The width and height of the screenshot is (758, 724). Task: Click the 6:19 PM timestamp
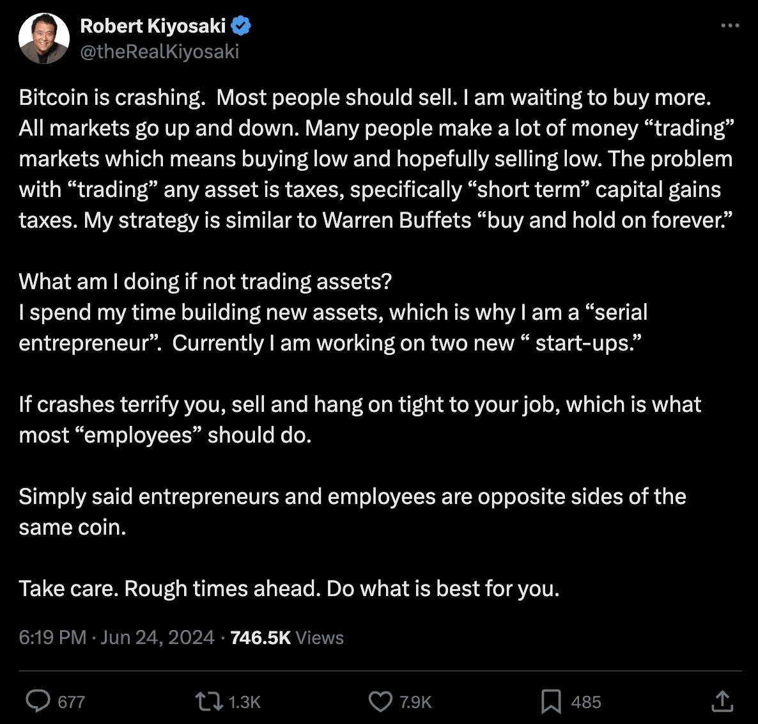[52, 638]
